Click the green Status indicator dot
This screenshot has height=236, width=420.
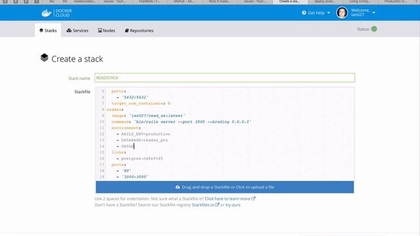click(x=374, y=29)
